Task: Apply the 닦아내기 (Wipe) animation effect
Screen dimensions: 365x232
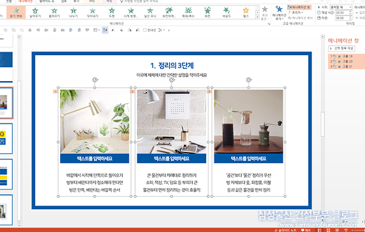Action: tap(93, 12)
